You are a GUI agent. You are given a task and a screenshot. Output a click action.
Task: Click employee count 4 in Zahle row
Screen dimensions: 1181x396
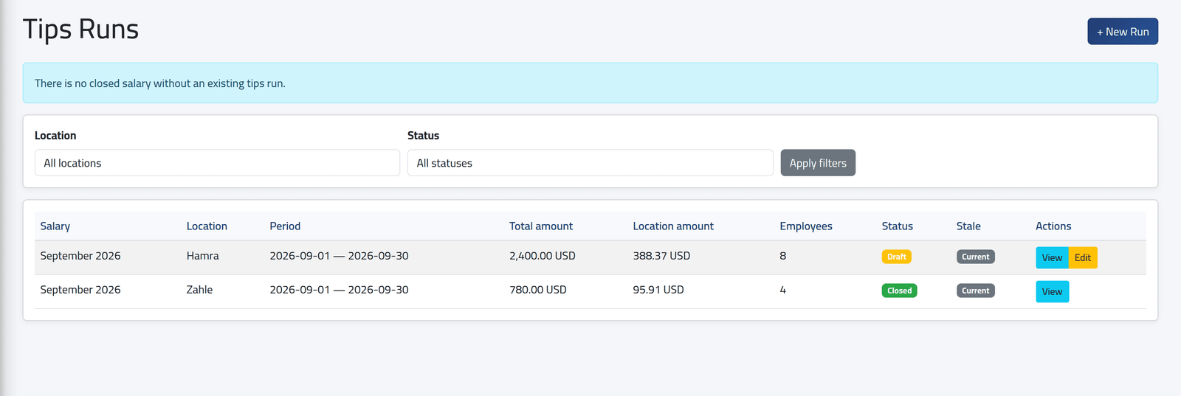pos(783,290)
